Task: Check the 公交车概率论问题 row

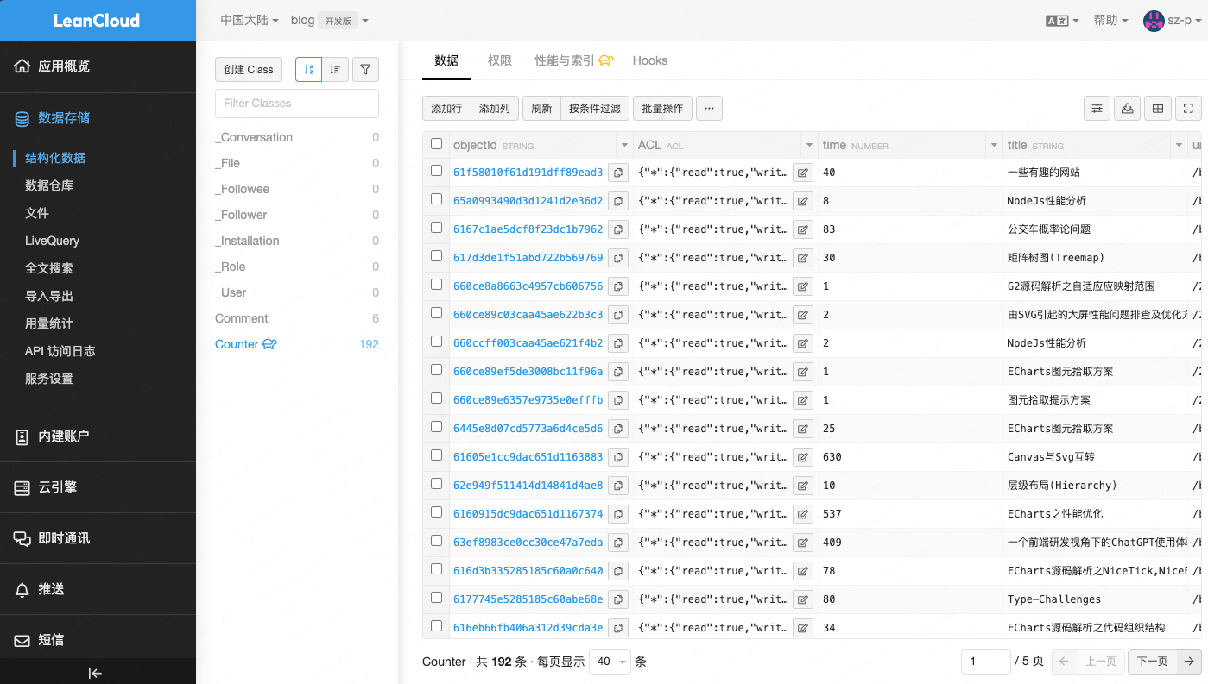Action: [x=437, y=228]
